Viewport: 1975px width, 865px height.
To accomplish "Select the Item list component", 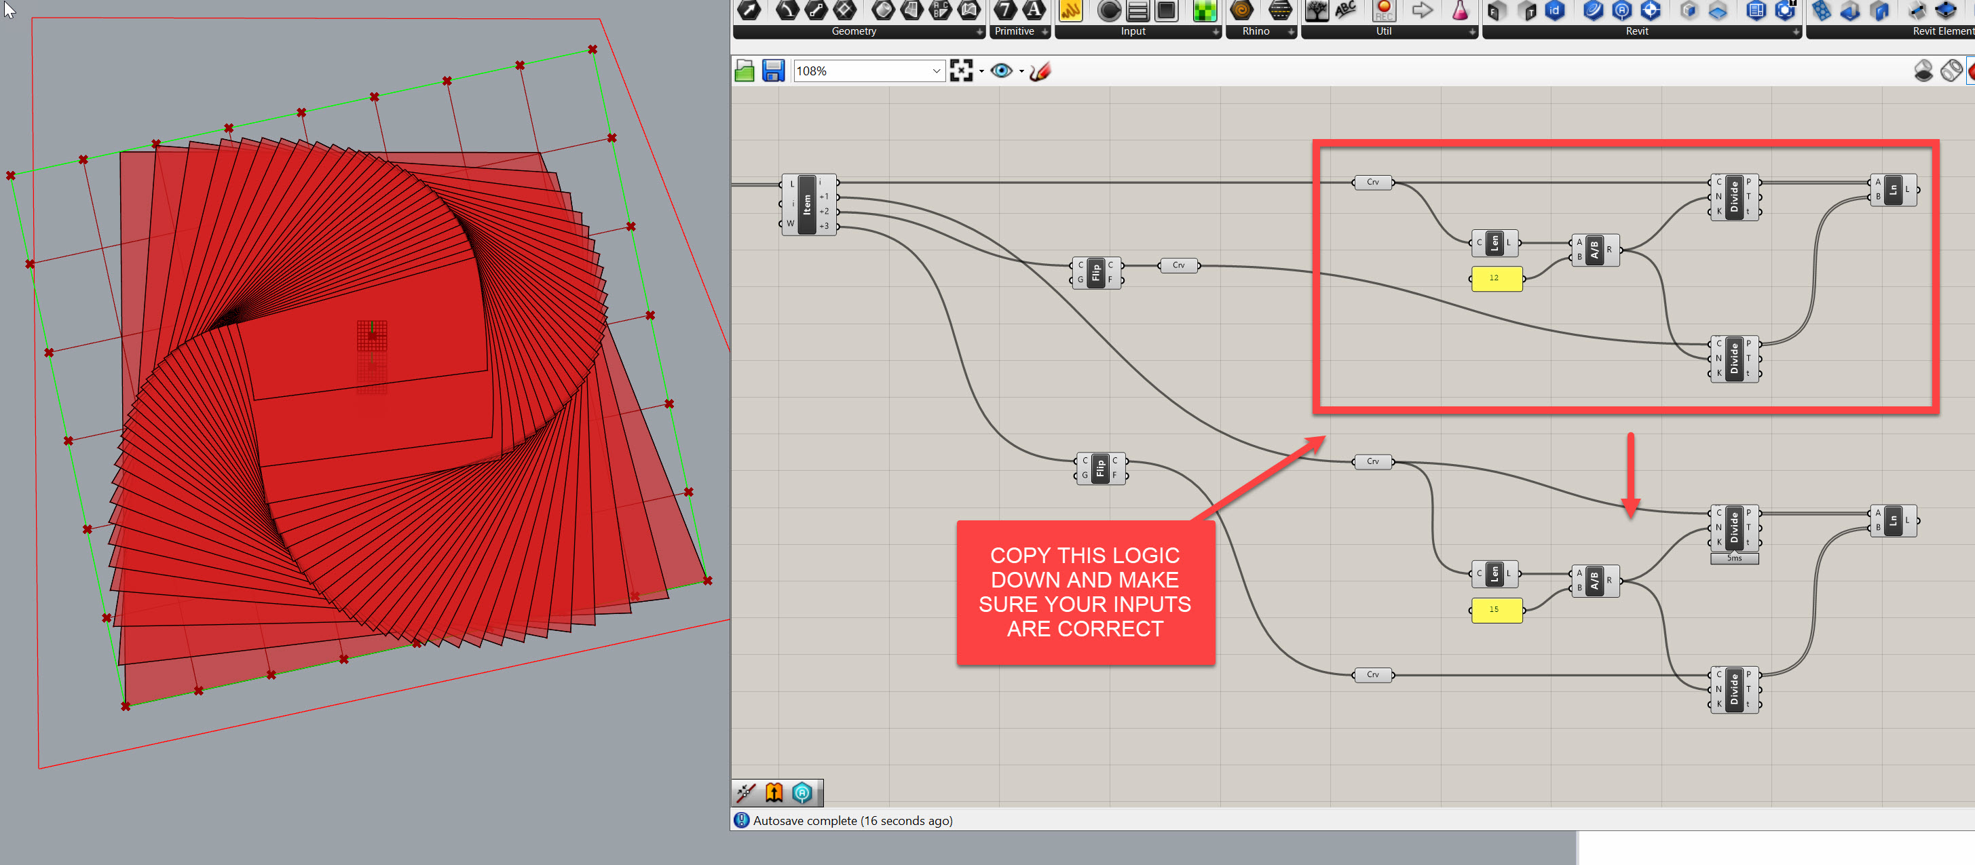I will coord(806,205).
